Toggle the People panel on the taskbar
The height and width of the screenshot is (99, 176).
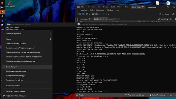coord(27,52)
